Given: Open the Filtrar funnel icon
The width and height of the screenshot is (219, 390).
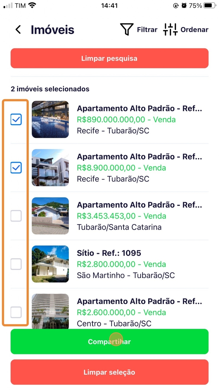Looking at the screenshot, I should point(127,30).
